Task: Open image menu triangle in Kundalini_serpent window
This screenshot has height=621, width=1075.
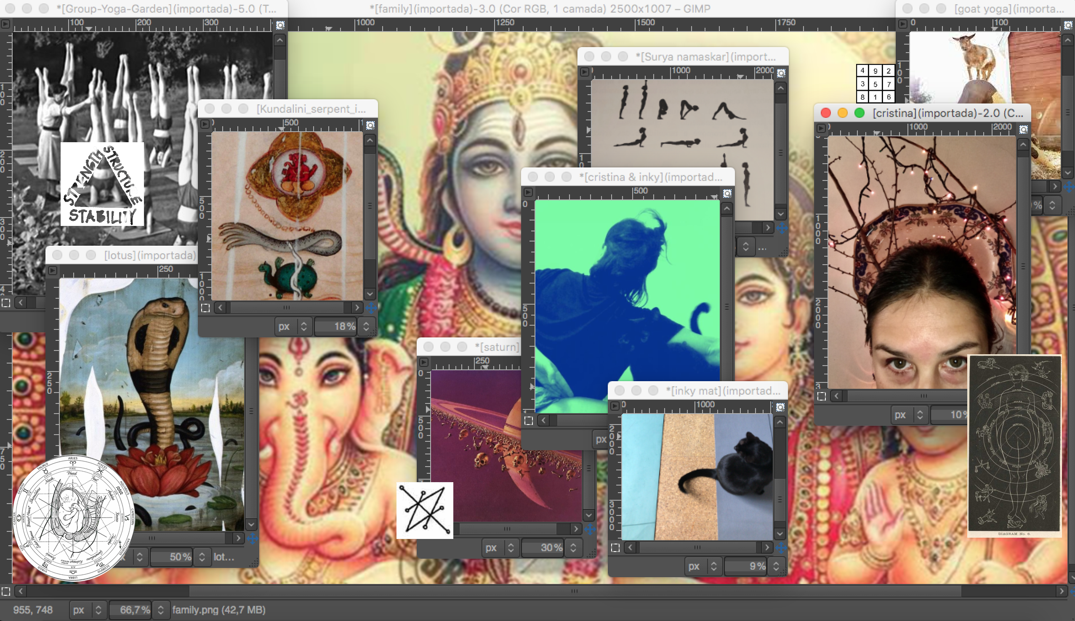Action: click(x=205, y=124)
